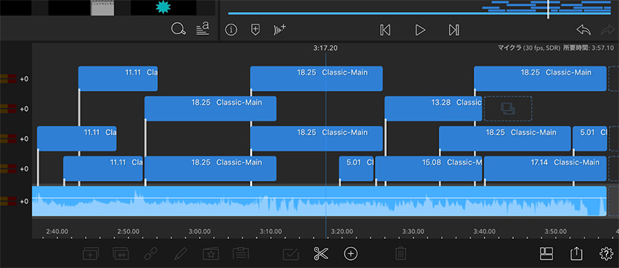Select the 15.08 Classic-M clip
This screenshot has height=268, width=619.
(x=429, y=168)
